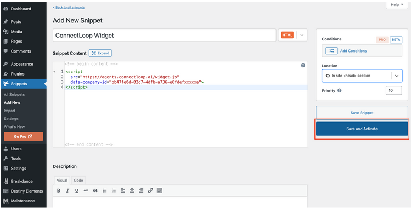Click the Maintenance icon in the sidebar
The image size is (411, 209).
pyautogui.click(x=6, y=201)
